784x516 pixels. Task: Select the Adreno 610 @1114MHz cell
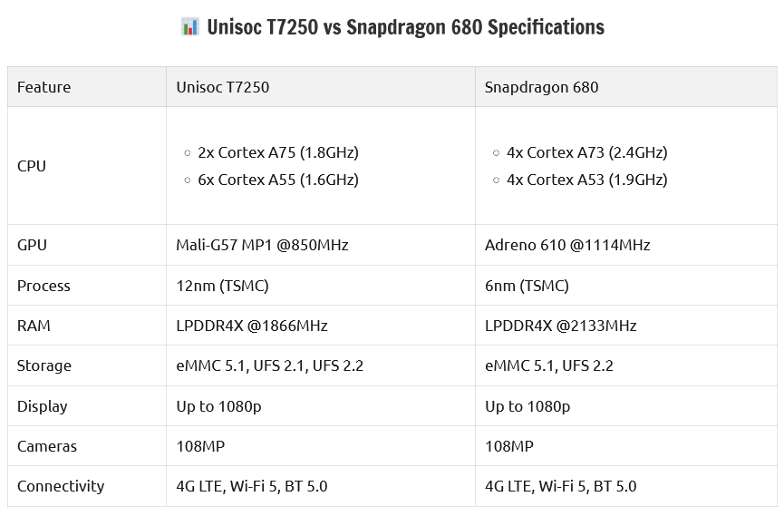click(567, 245)
